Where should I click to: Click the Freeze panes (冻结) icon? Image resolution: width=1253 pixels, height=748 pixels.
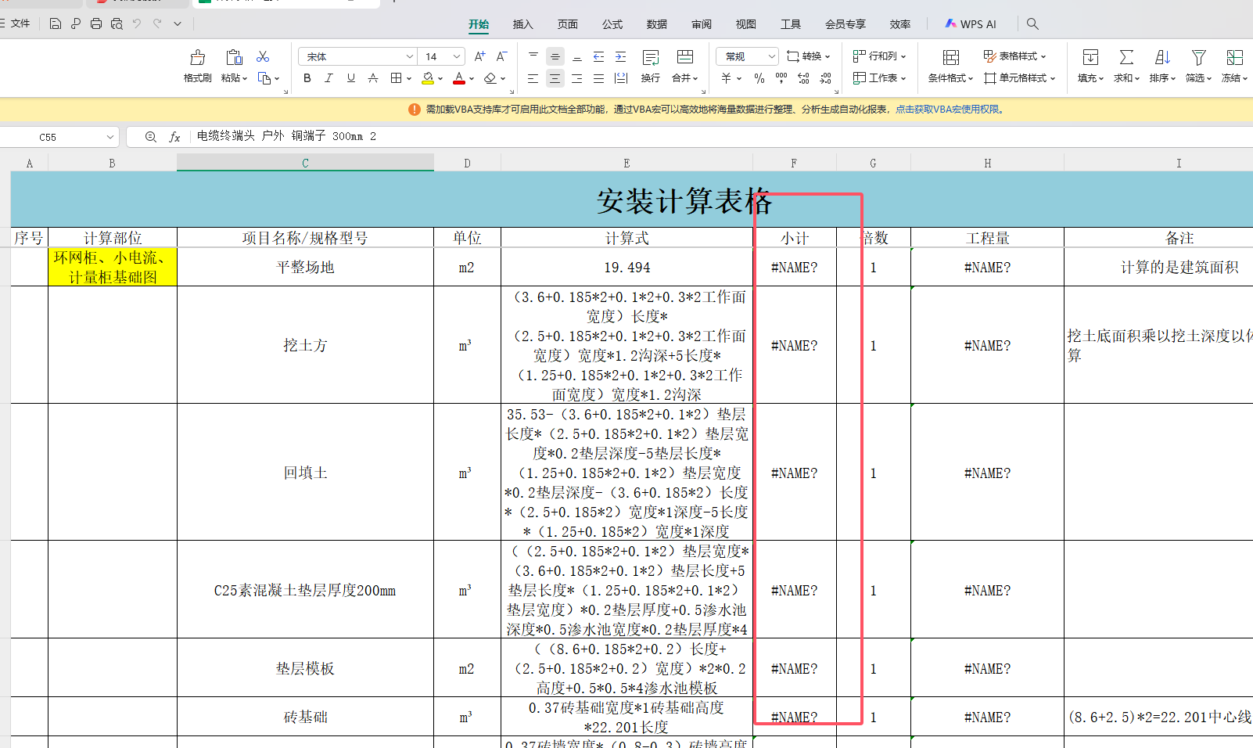coord(1234,57)
